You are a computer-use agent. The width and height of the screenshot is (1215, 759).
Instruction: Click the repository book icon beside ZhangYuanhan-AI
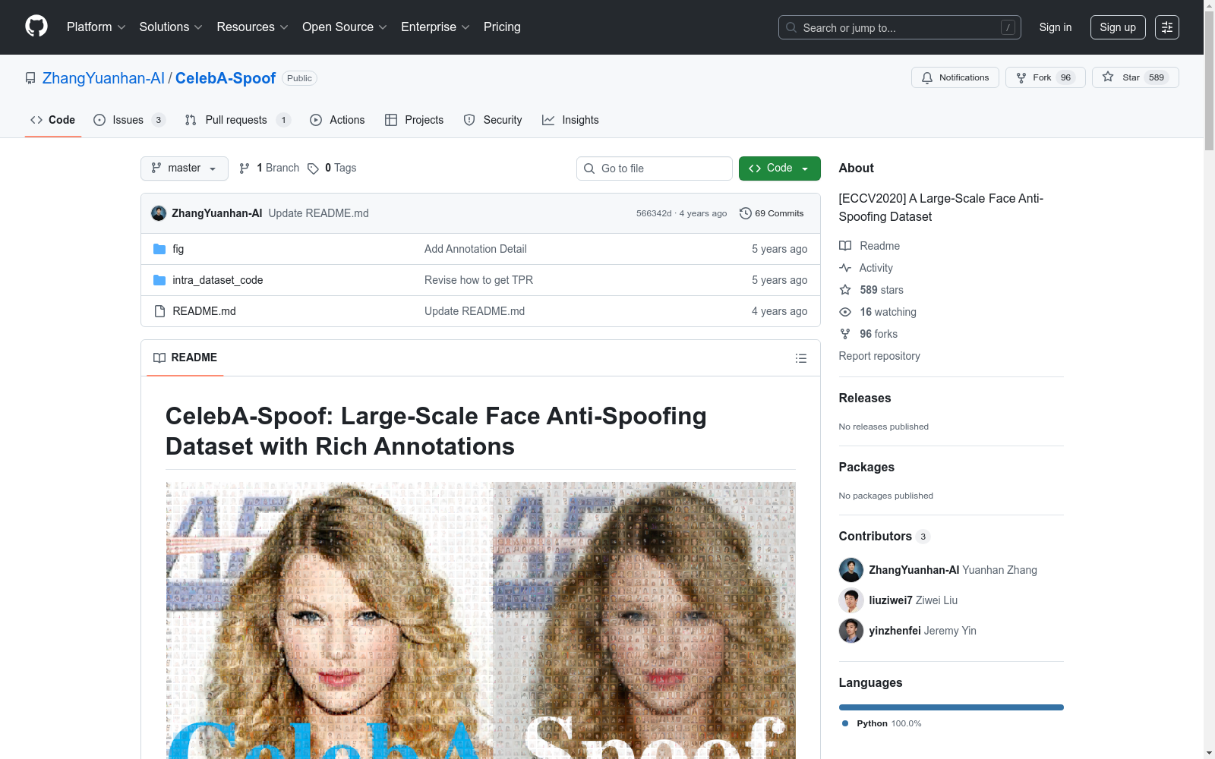pos(30,78)
